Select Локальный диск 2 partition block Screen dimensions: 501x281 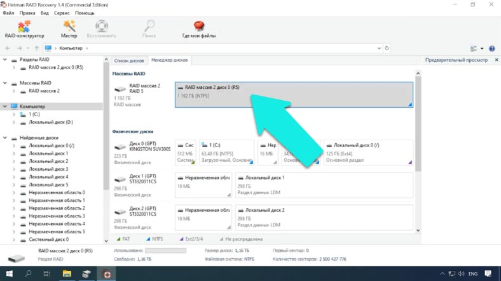click(324, 218)
